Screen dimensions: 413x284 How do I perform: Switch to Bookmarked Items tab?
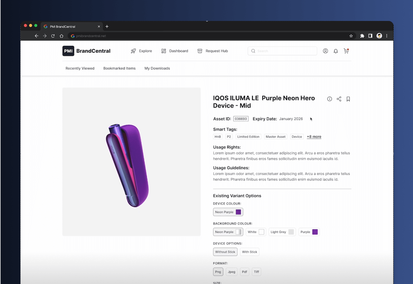click(x=119, y=68)
